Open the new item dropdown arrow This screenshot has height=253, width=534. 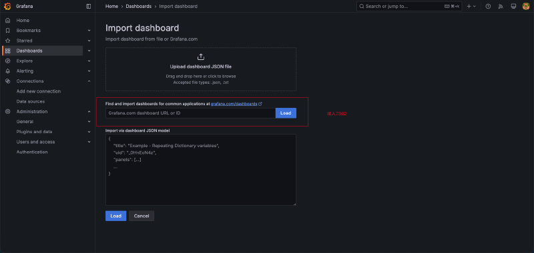475,6
